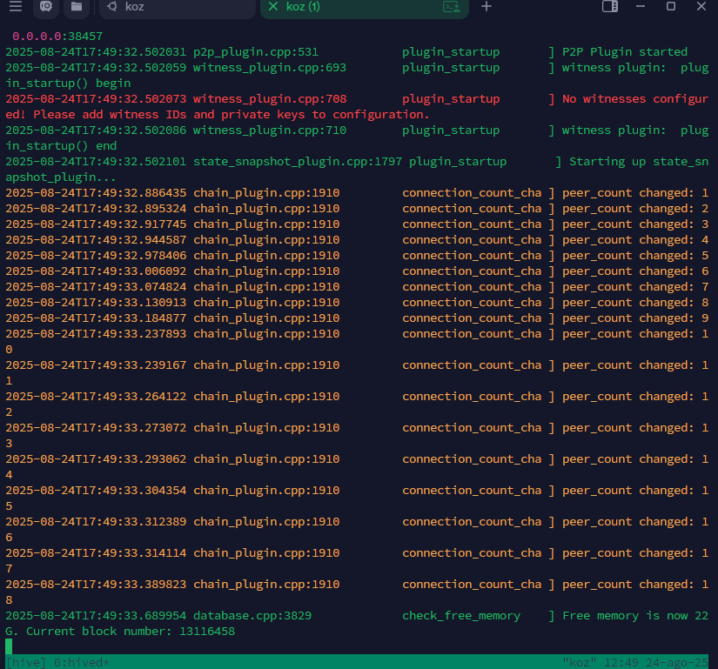Viewport: 718px width, 669px height.
Task: Click 'Current block number: 13116458' text
Action: (x=131, y=632)
